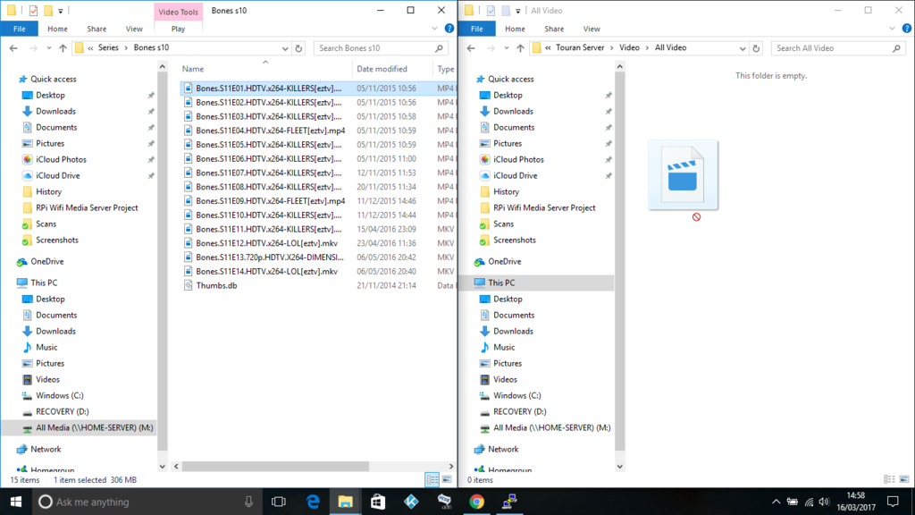Open Quick Access Toolbar customize dropdown in All Video
The width and height of the screenshot is (915, 515).
[517, 11]
